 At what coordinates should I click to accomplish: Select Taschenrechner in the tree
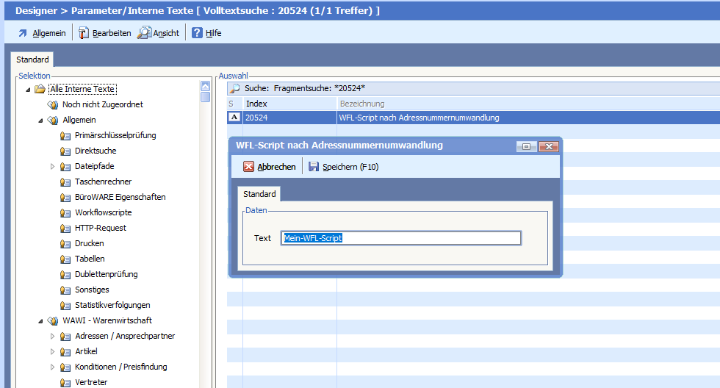[104, 182]
